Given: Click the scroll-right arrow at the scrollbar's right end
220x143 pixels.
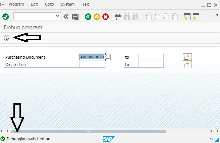Looking at the screenshot, I should [217, 131].
